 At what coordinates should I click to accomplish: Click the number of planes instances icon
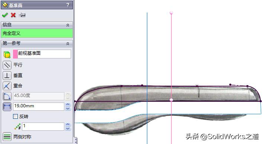coord(17,127)
